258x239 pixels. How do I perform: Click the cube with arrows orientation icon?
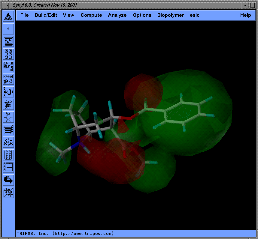pos(8,193)
